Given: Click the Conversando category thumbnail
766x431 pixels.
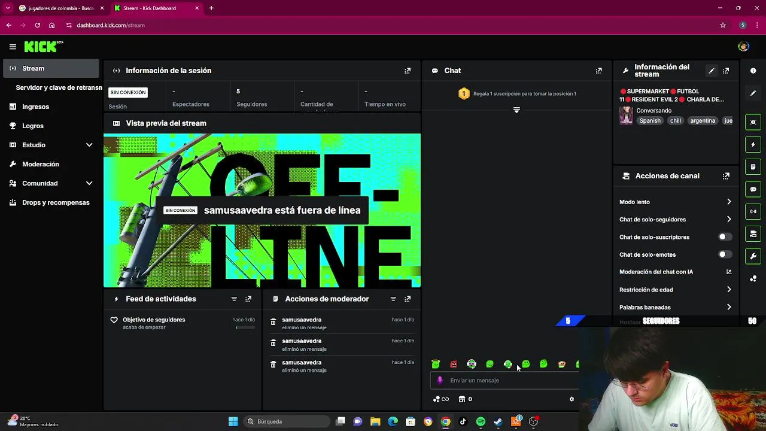Looking at the screenshot, I should 626,116.
